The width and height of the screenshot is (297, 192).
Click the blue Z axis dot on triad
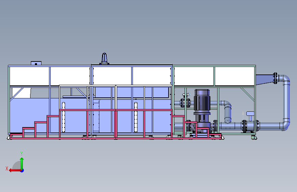(22, 170)
